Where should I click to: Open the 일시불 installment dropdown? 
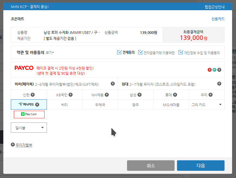[x=29, y=128]
